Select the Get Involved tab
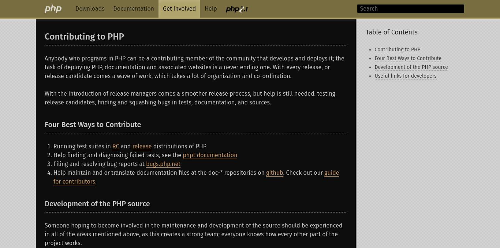 click(x=179, y=9)
